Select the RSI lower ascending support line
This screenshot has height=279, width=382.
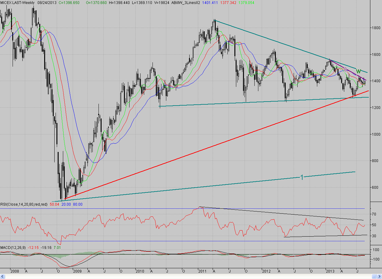tap(326, 236)
